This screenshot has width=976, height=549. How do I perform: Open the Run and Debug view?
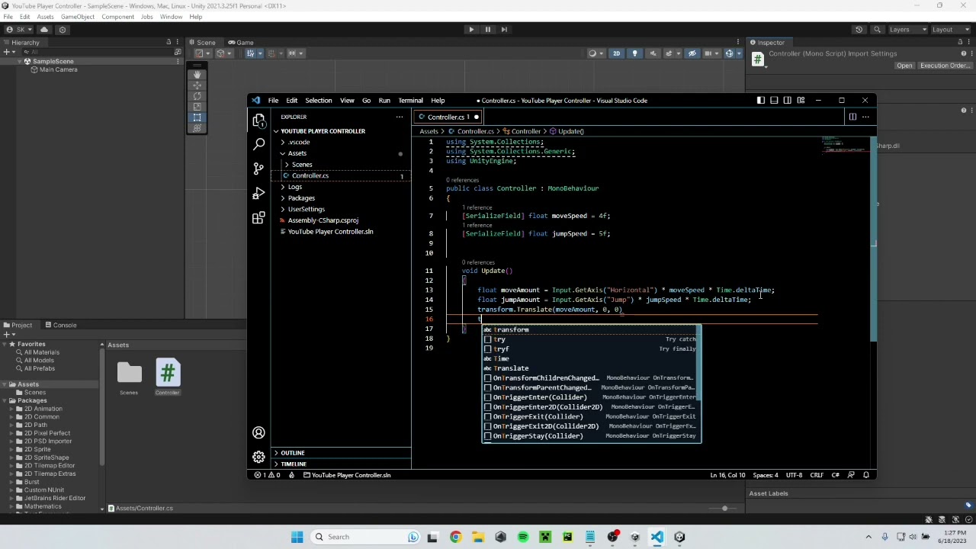pyautogui.click(x=258, y=194)
